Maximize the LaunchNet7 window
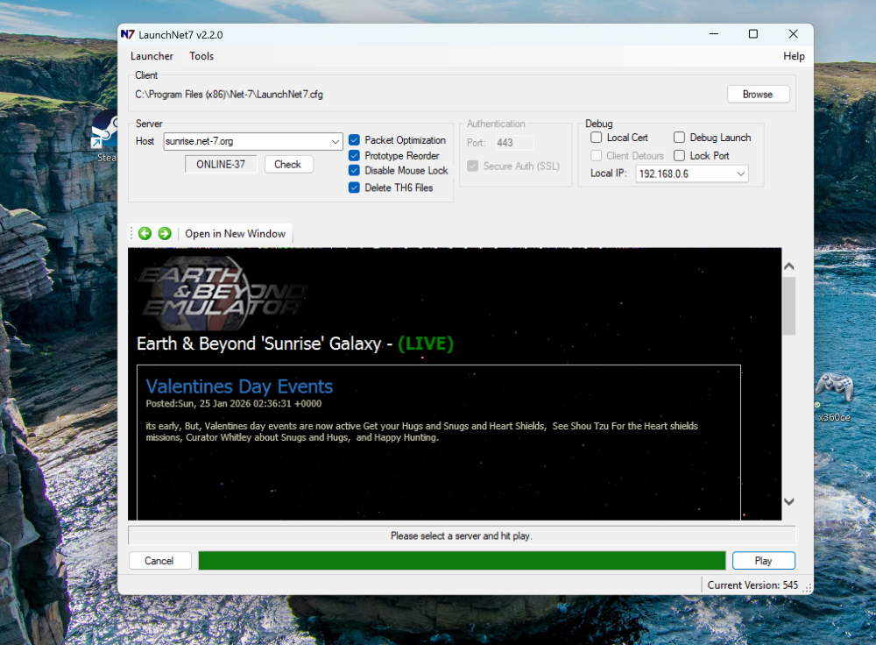876x645 pixels. tap(753, 34)
